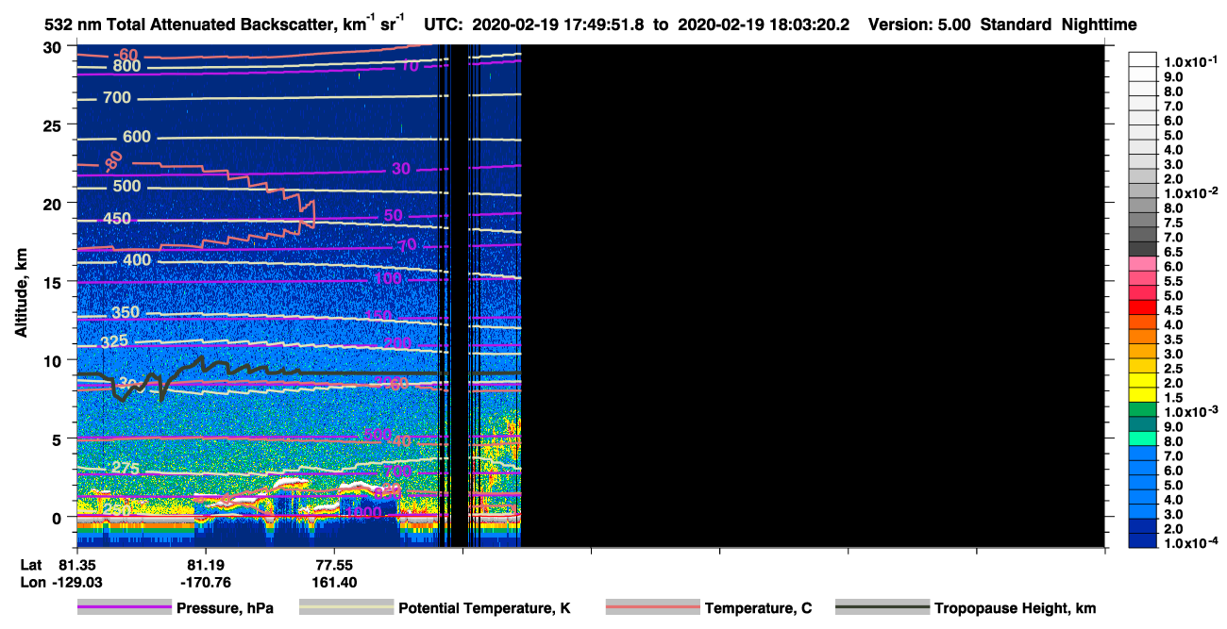
Task: Click colorbar label '2.5'
Action: (x=1171, y=368)
